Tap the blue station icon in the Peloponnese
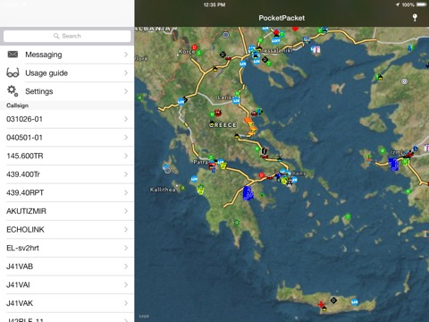Screen dimensions: 429x322 tap(248, 193)
